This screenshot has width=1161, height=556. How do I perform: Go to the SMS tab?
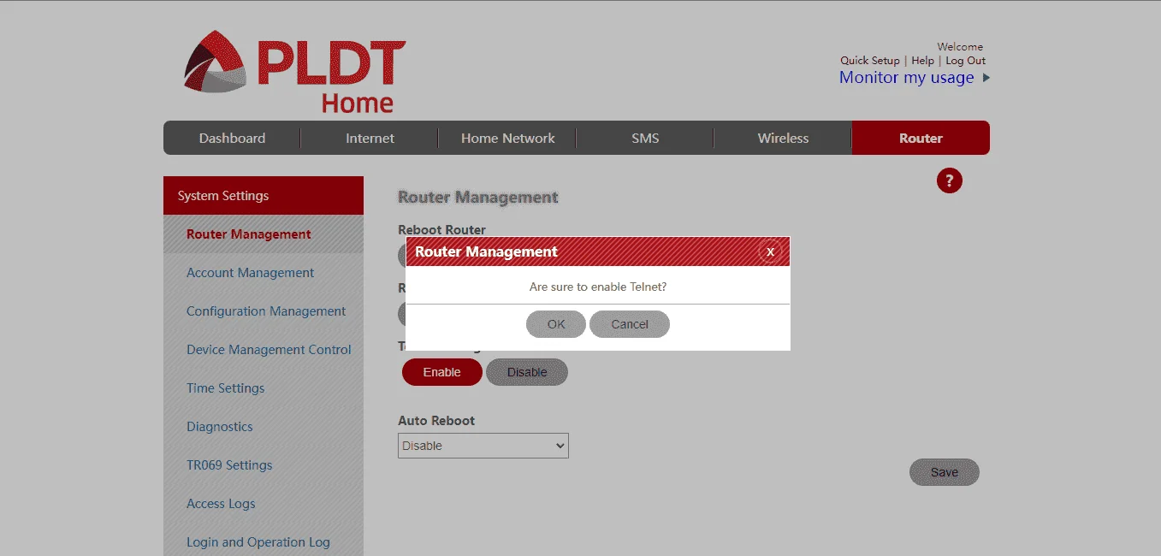(645, 138)
